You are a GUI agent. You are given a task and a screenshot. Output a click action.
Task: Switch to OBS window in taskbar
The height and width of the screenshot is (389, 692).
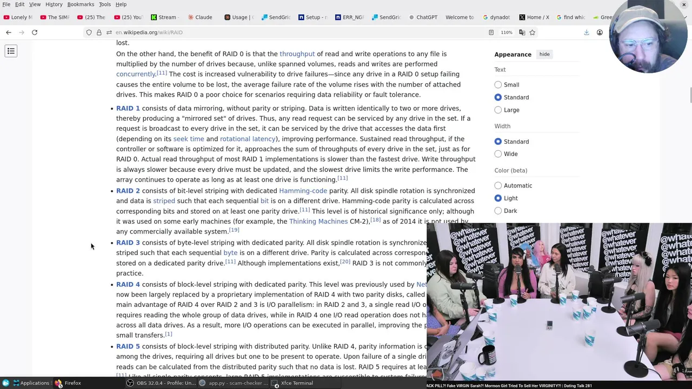tap(161, 383)
